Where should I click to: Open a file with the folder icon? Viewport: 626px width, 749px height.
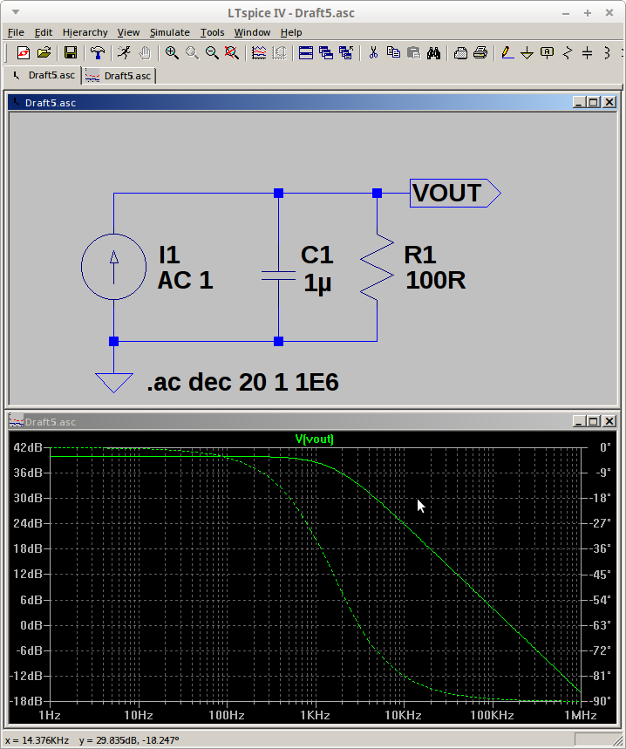[x=44, y=52]
